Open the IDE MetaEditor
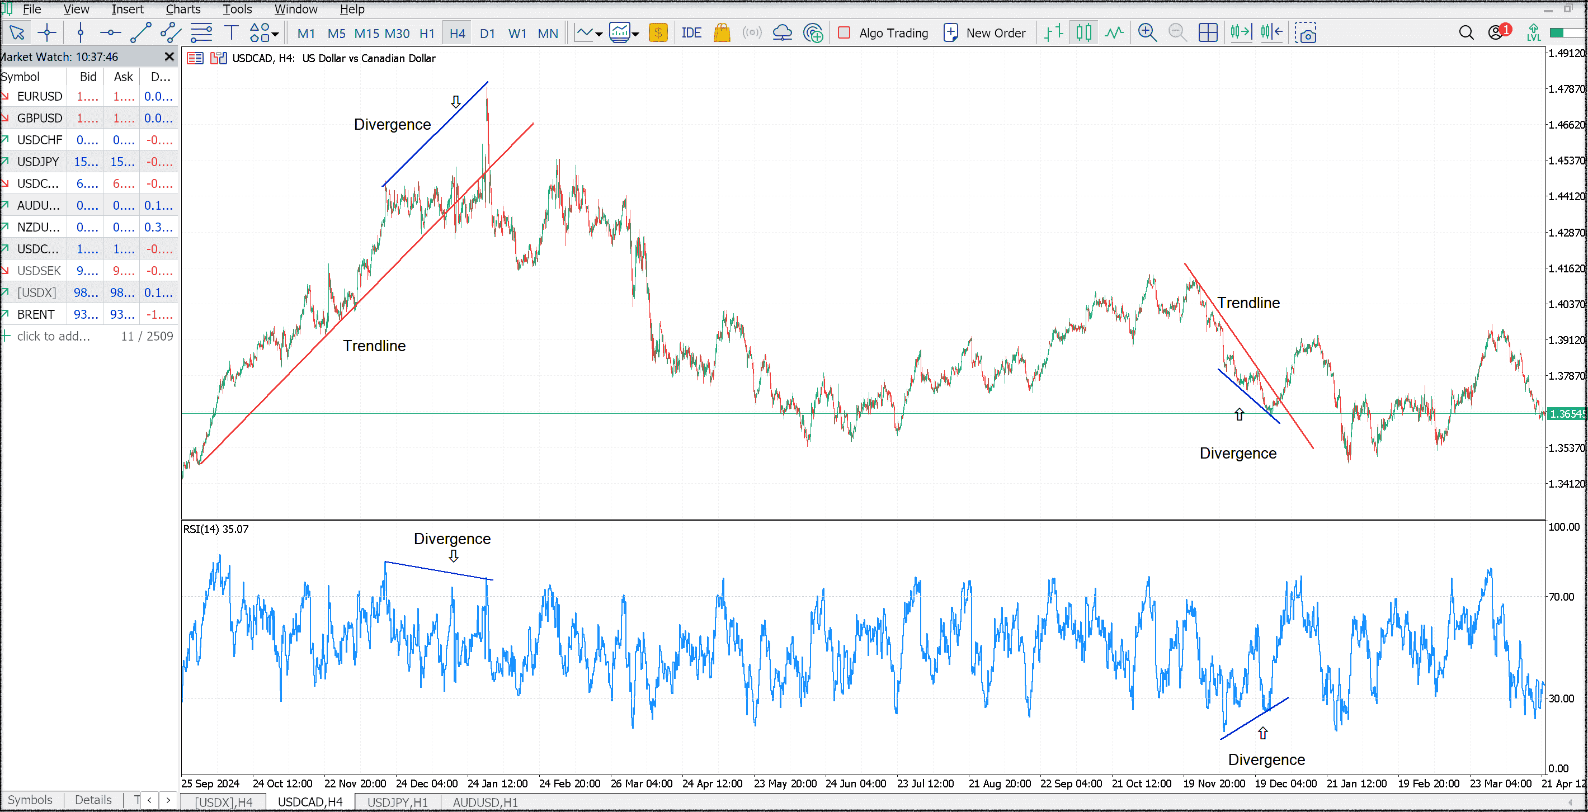 click(691, 32)
